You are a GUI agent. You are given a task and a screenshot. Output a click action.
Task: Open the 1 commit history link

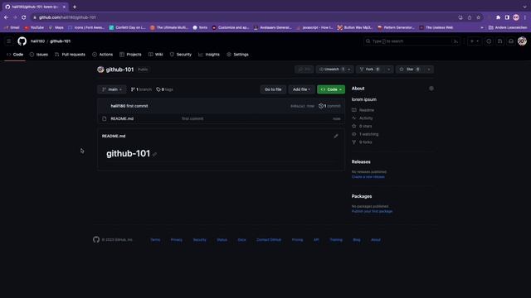tap(329, 106)
